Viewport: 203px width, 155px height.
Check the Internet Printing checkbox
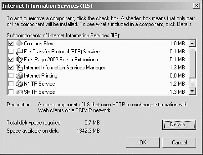pyautogui.click(x=11, y=76)
